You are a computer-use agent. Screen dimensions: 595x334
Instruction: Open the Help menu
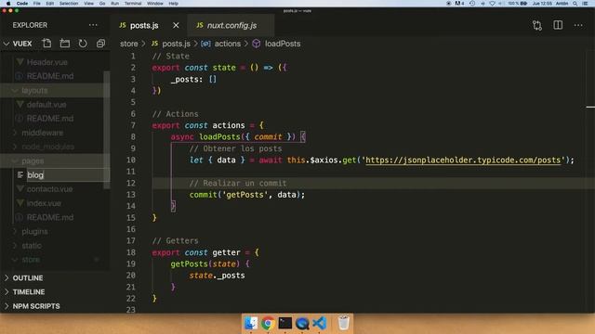pos(174,4)
